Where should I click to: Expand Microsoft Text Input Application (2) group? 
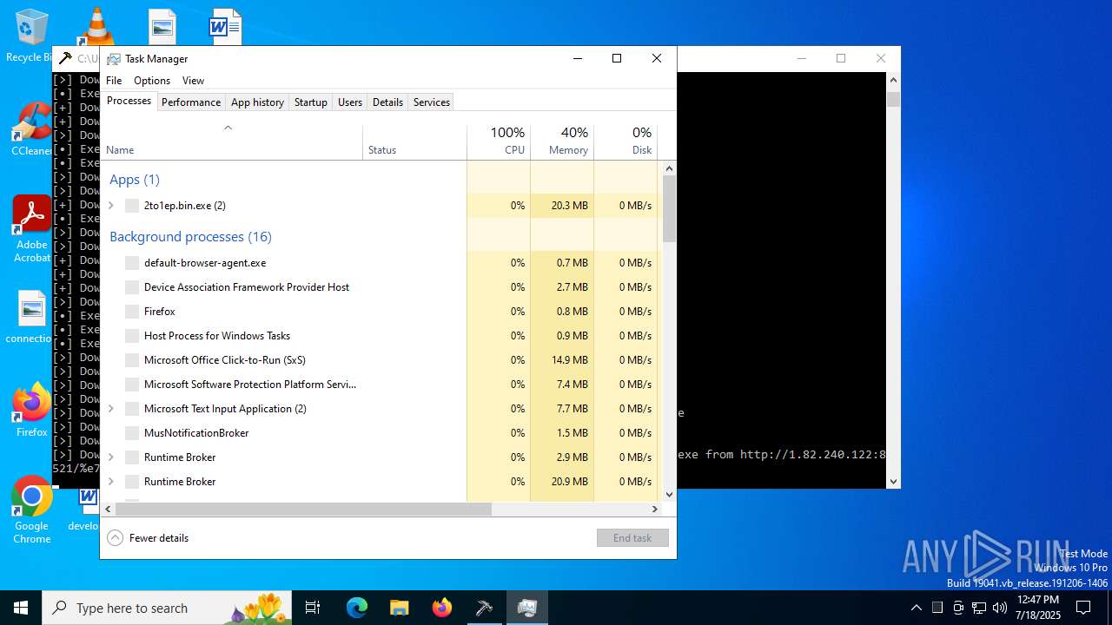click(x=110, y=409)
